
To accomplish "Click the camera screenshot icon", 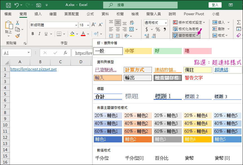I will [38, 5].
